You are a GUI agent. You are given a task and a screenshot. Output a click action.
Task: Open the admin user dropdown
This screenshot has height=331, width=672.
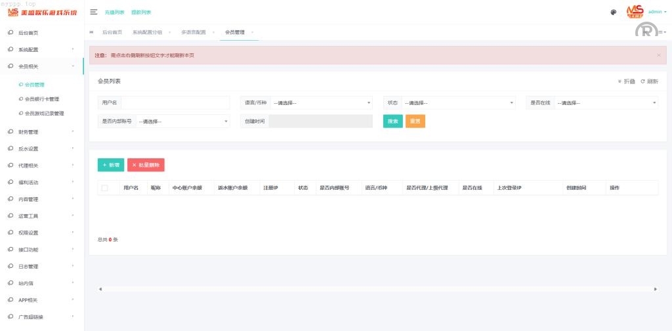[657, 12]
